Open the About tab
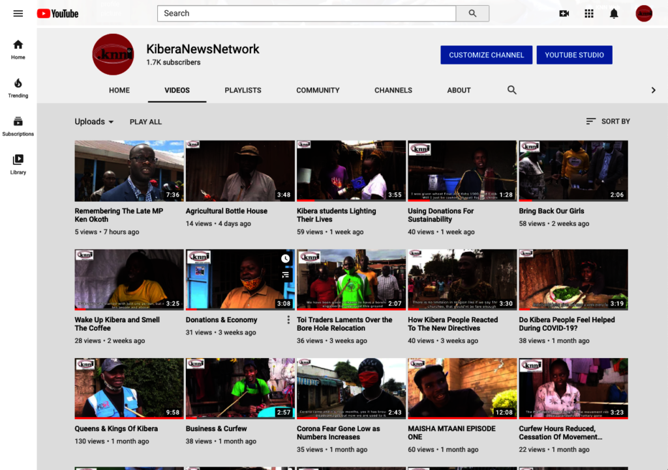The width and height of the screenshot is (668, 470). click(x=459, y=90)
